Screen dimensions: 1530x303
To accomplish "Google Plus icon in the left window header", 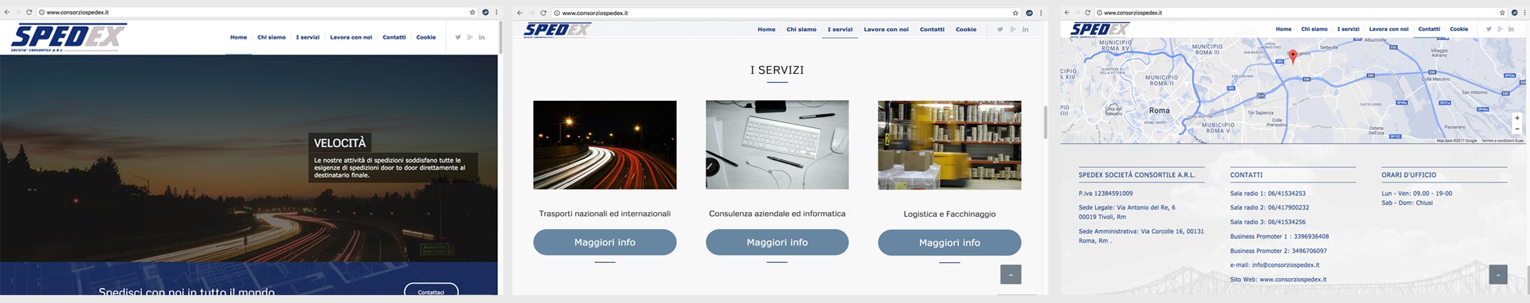I will click(469, 38).
